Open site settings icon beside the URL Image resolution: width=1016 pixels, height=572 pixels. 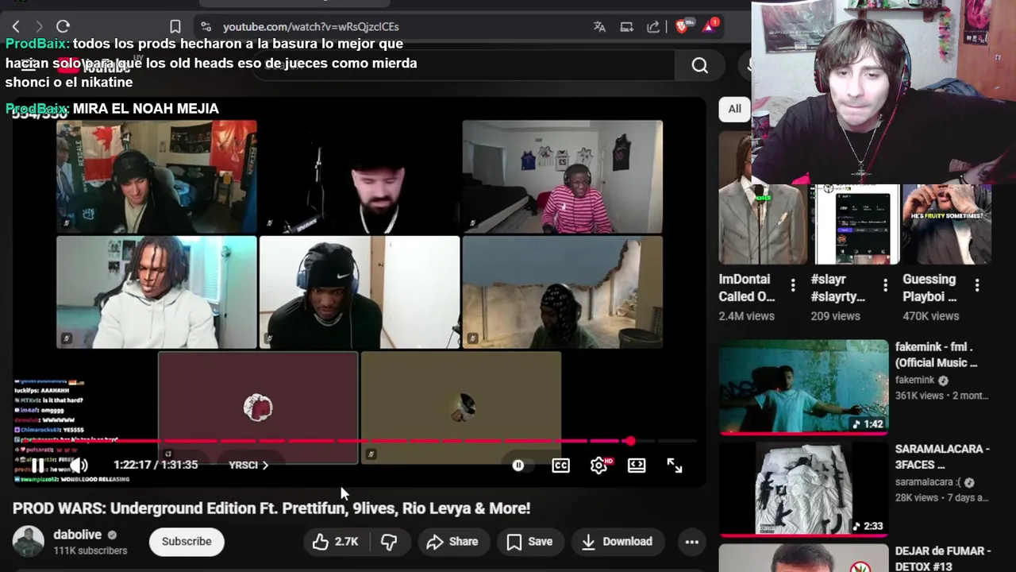tap(206, 26)
